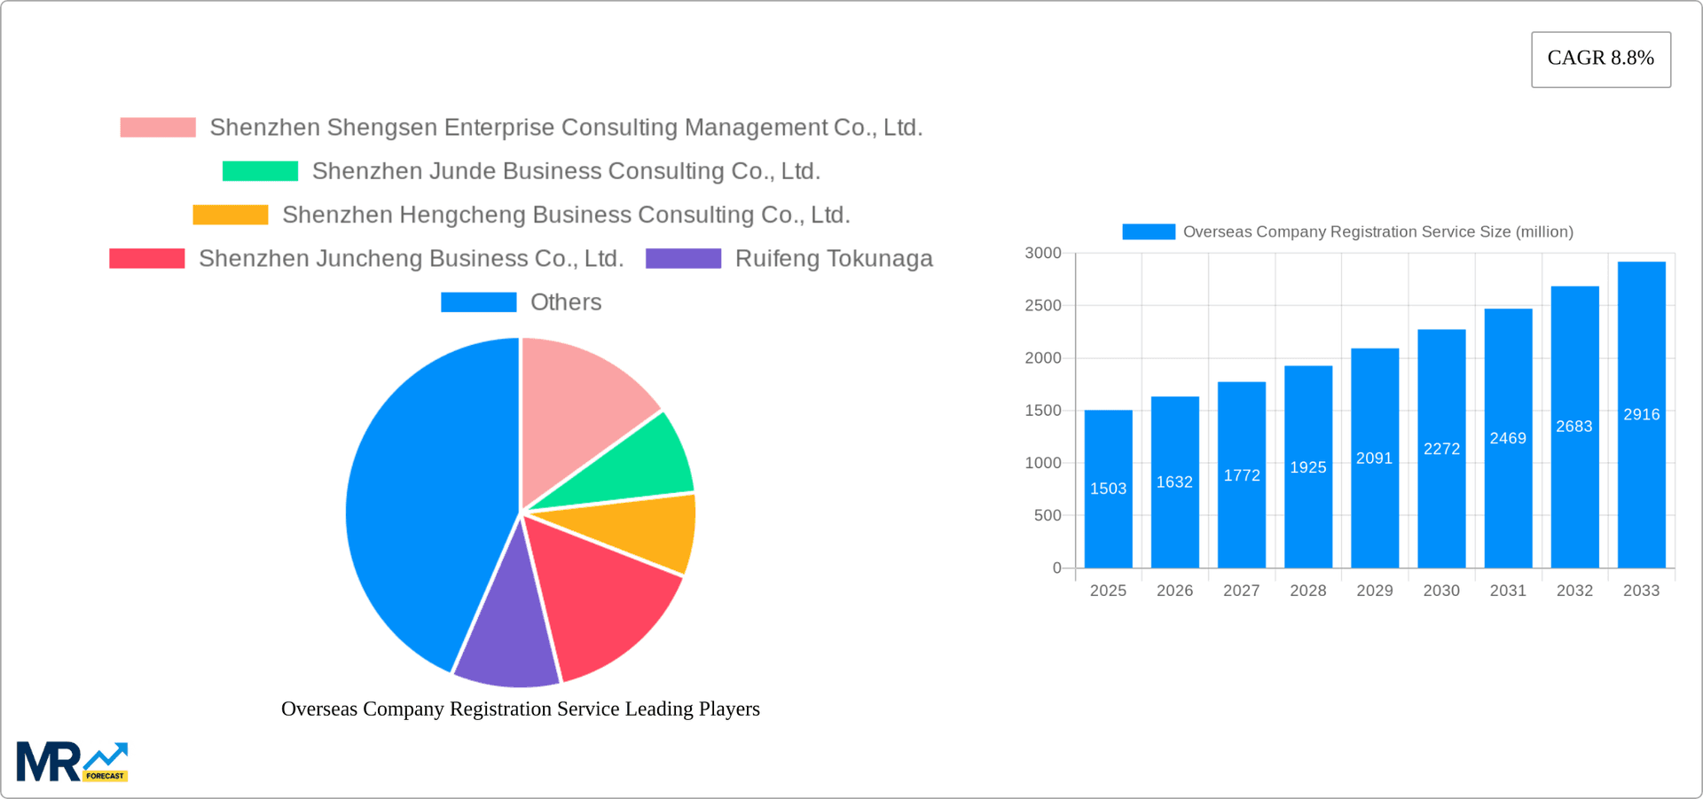Image resolution: width=1703 pixels, height=799 pixels.
Task: Click the chart title Leading Players text
Action: coord(521,709)
